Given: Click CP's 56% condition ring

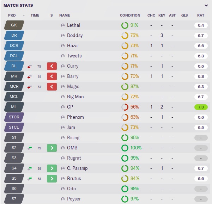Looking at the screenshot, I should (125, 107).
